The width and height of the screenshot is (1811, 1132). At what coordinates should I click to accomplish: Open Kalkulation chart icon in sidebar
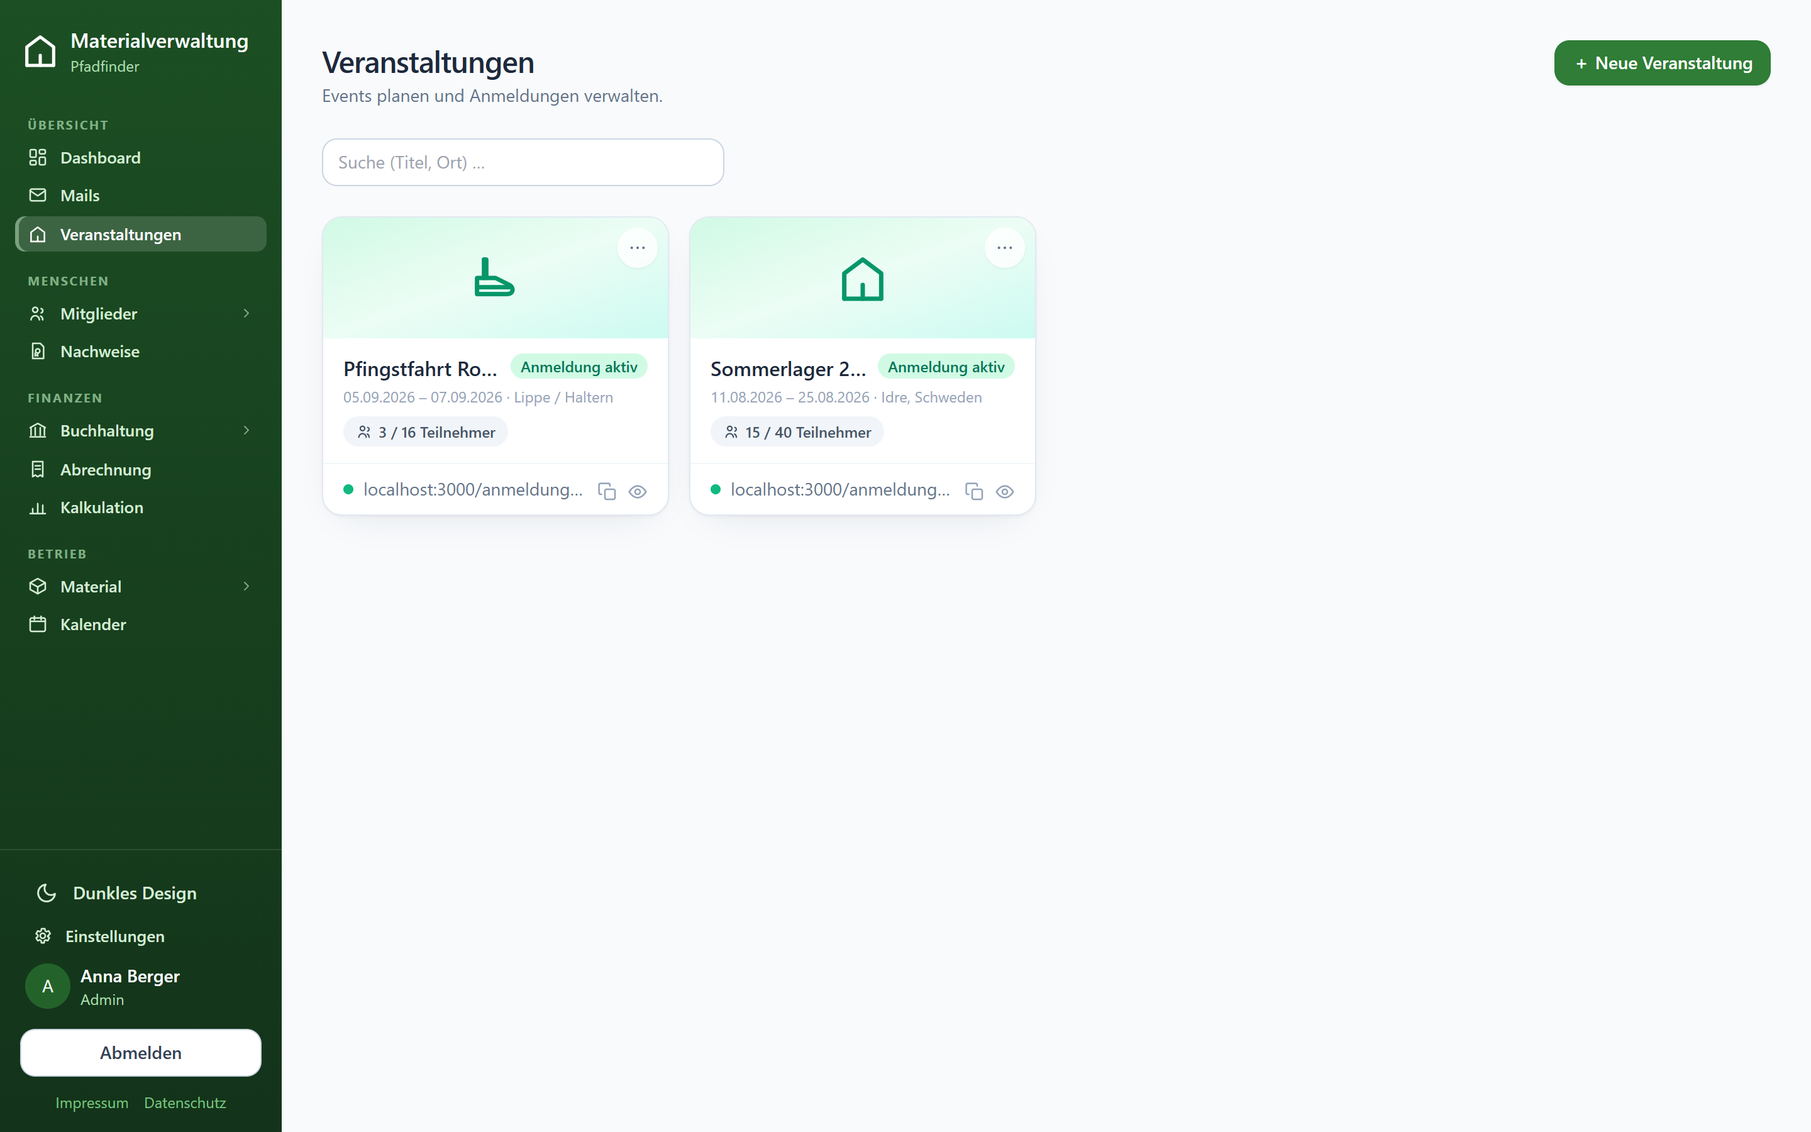pos(38,508)
